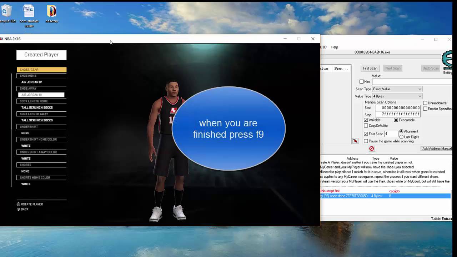
Task: Click the red <script> entry in address list
Action: [x=394, y=191]
